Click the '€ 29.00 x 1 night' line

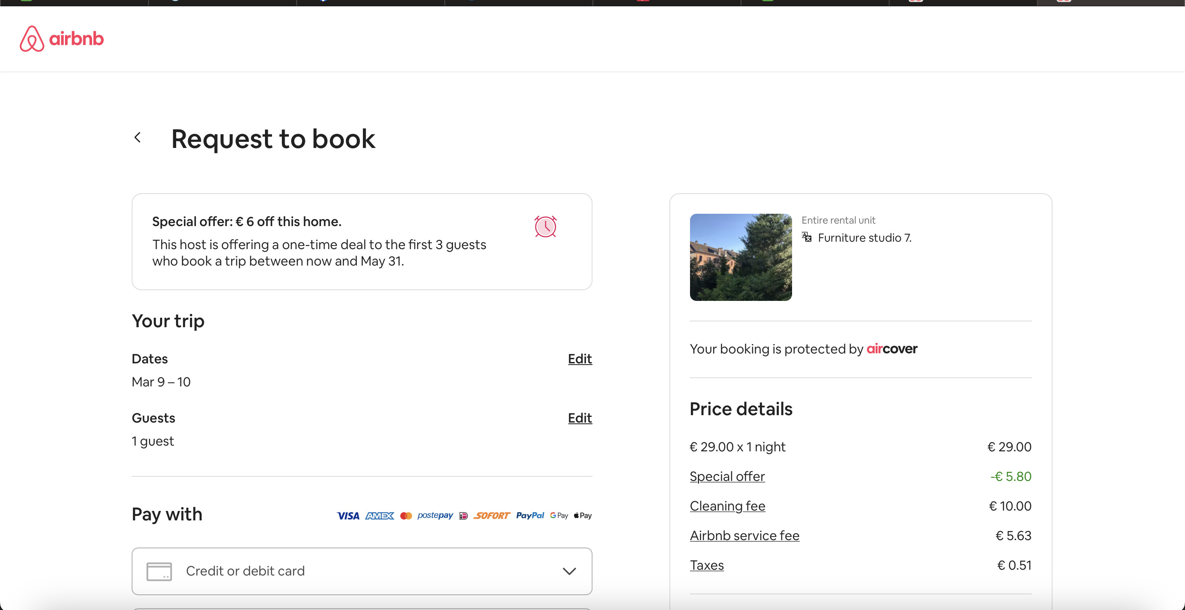(x=737, y=447)
